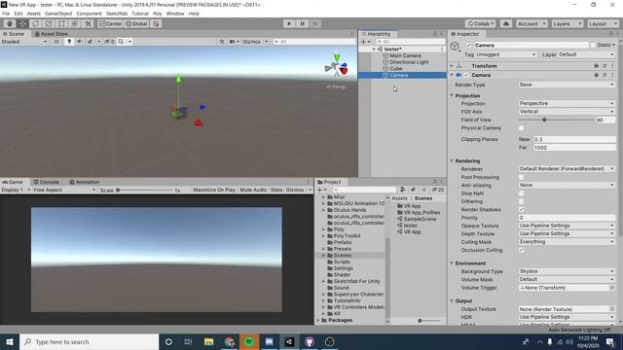Image resolution: width=623 pixels, height=350 pixels.
Task: Click the Mute Audio button
Action: (x=253, y=191)
